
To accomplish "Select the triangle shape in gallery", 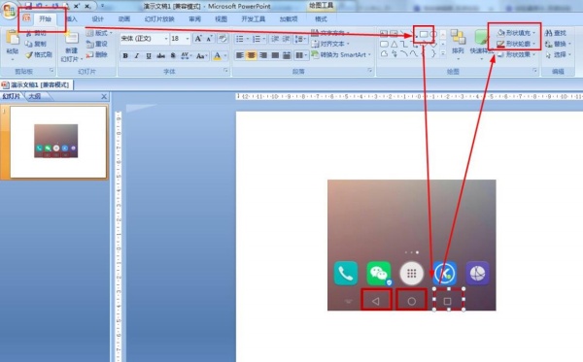I will point(394,45).
